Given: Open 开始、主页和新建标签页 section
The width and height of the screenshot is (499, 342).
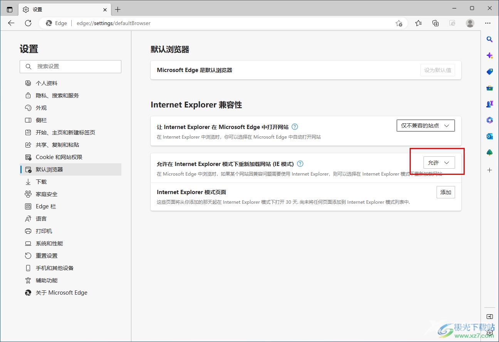Looking at the screenshot, I should [71, 132].
